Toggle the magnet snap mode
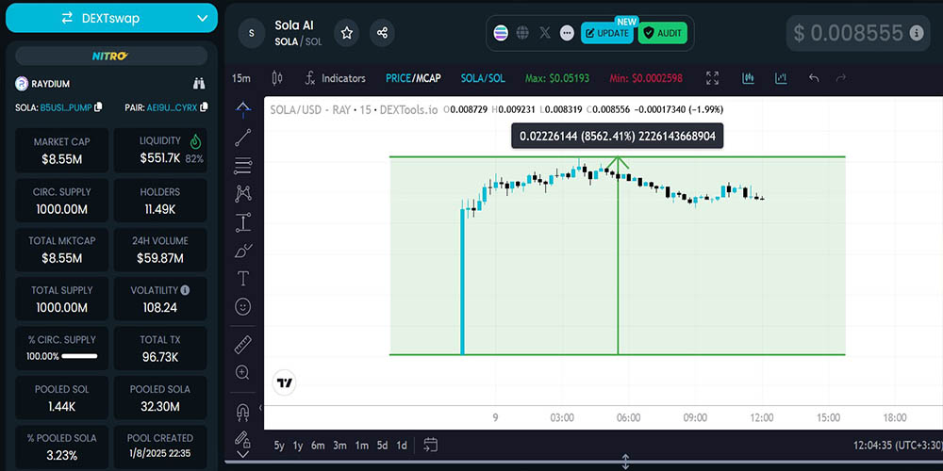This screenshot has height=471, width=943. tap(243, 413)
